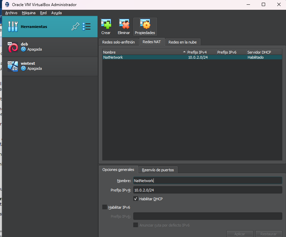Open the Ayuda menu
The image size is (286, 237).
click(57, 13)
